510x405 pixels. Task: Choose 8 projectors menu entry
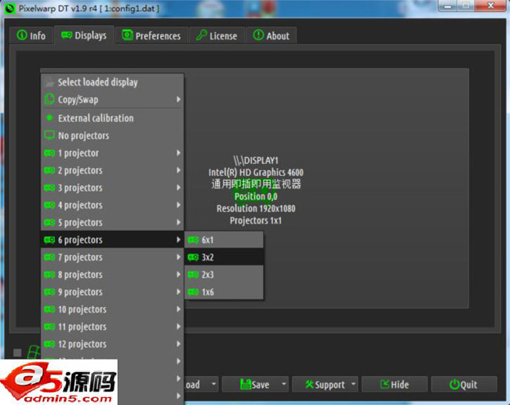tap(112, 275)
